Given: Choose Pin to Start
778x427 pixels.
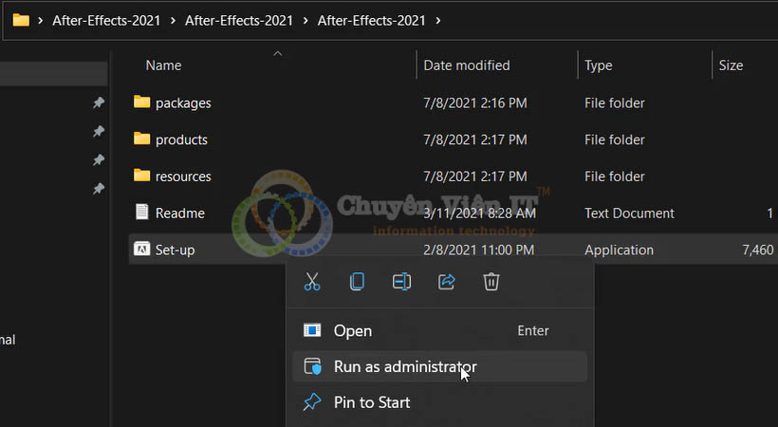Looking at the screenshot, I should pos(439,402).
